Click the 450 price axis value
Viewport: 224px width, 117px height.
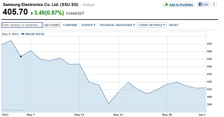[x=209, y=59]
